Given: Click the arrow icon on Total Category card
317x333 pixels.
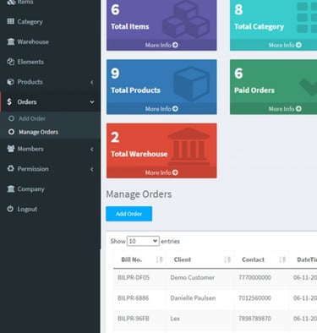Looking at the screenshot, I should click(x=298, y=45).
